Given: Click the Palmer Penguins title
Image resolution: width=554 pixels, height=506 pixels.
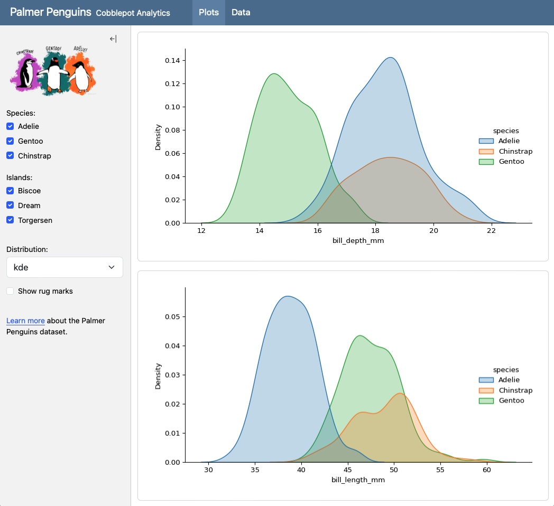Looking at the screenshot, I should (x=51, y=12).
